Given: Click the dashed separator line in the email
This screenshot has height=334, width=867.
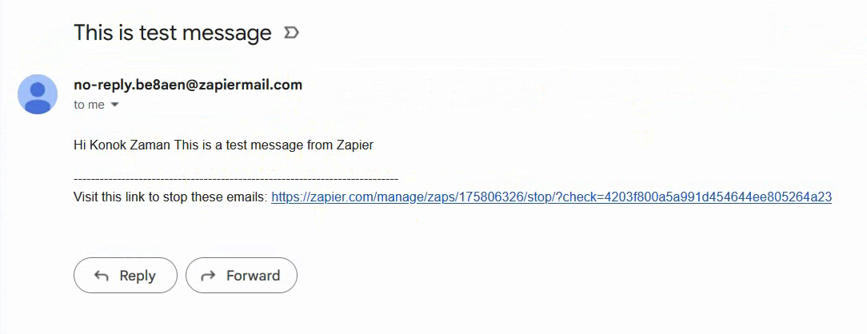Looking at the screenshot, I should point(235,180).
